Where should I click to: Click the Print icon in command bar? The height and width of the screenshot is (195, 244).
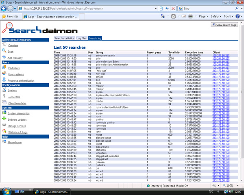[x=191, y=16]
